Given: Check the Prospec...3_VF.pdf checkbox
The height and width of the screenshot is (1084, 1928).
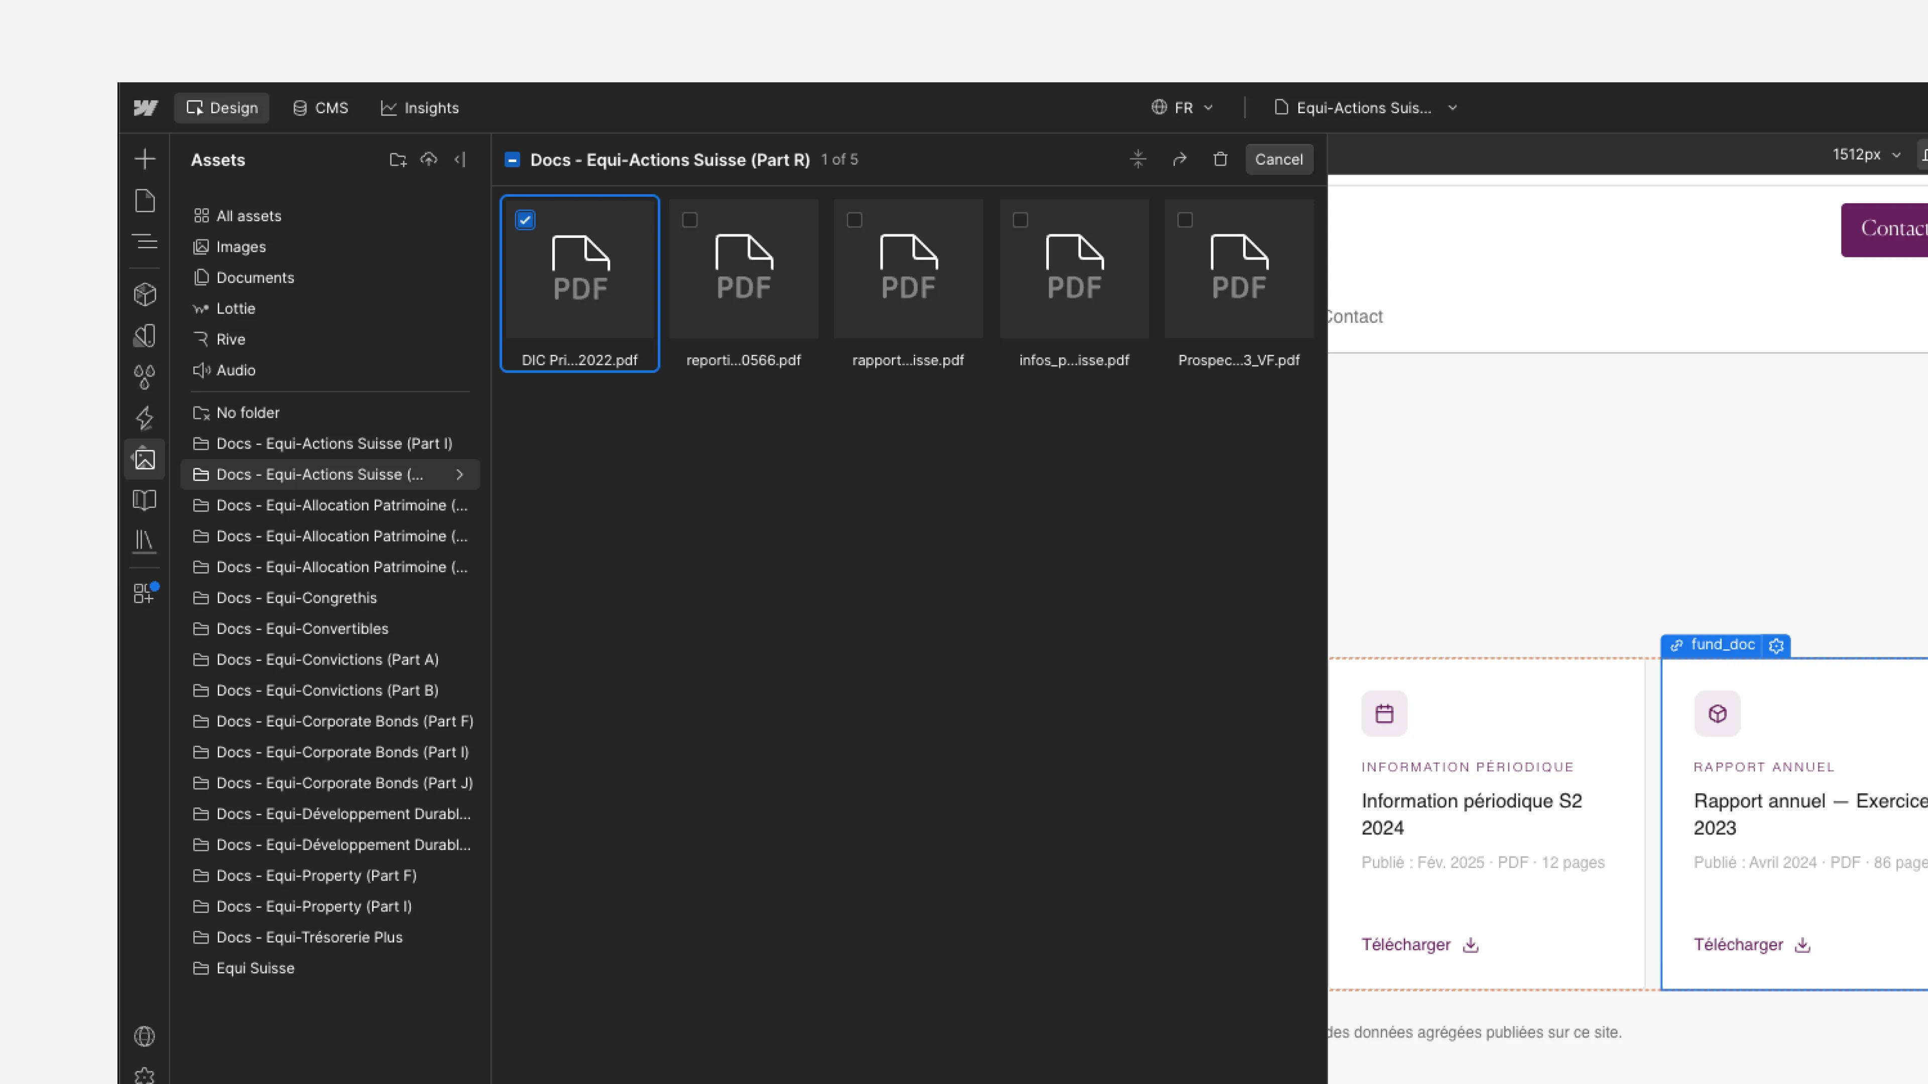Looking at the screenshot, I should click(x=1185, y=220).
